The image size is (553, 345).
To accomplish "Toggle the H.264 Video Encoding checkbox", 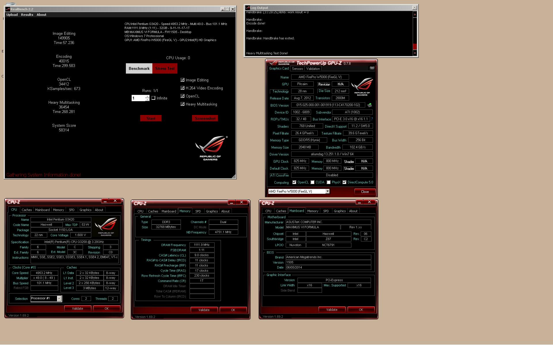I will (x=182, y=88).
